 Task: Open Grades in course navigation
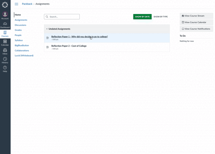pos(18,30)
